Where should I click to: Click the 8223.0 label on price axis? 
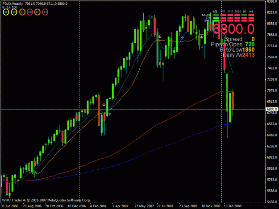coord(272,12)
